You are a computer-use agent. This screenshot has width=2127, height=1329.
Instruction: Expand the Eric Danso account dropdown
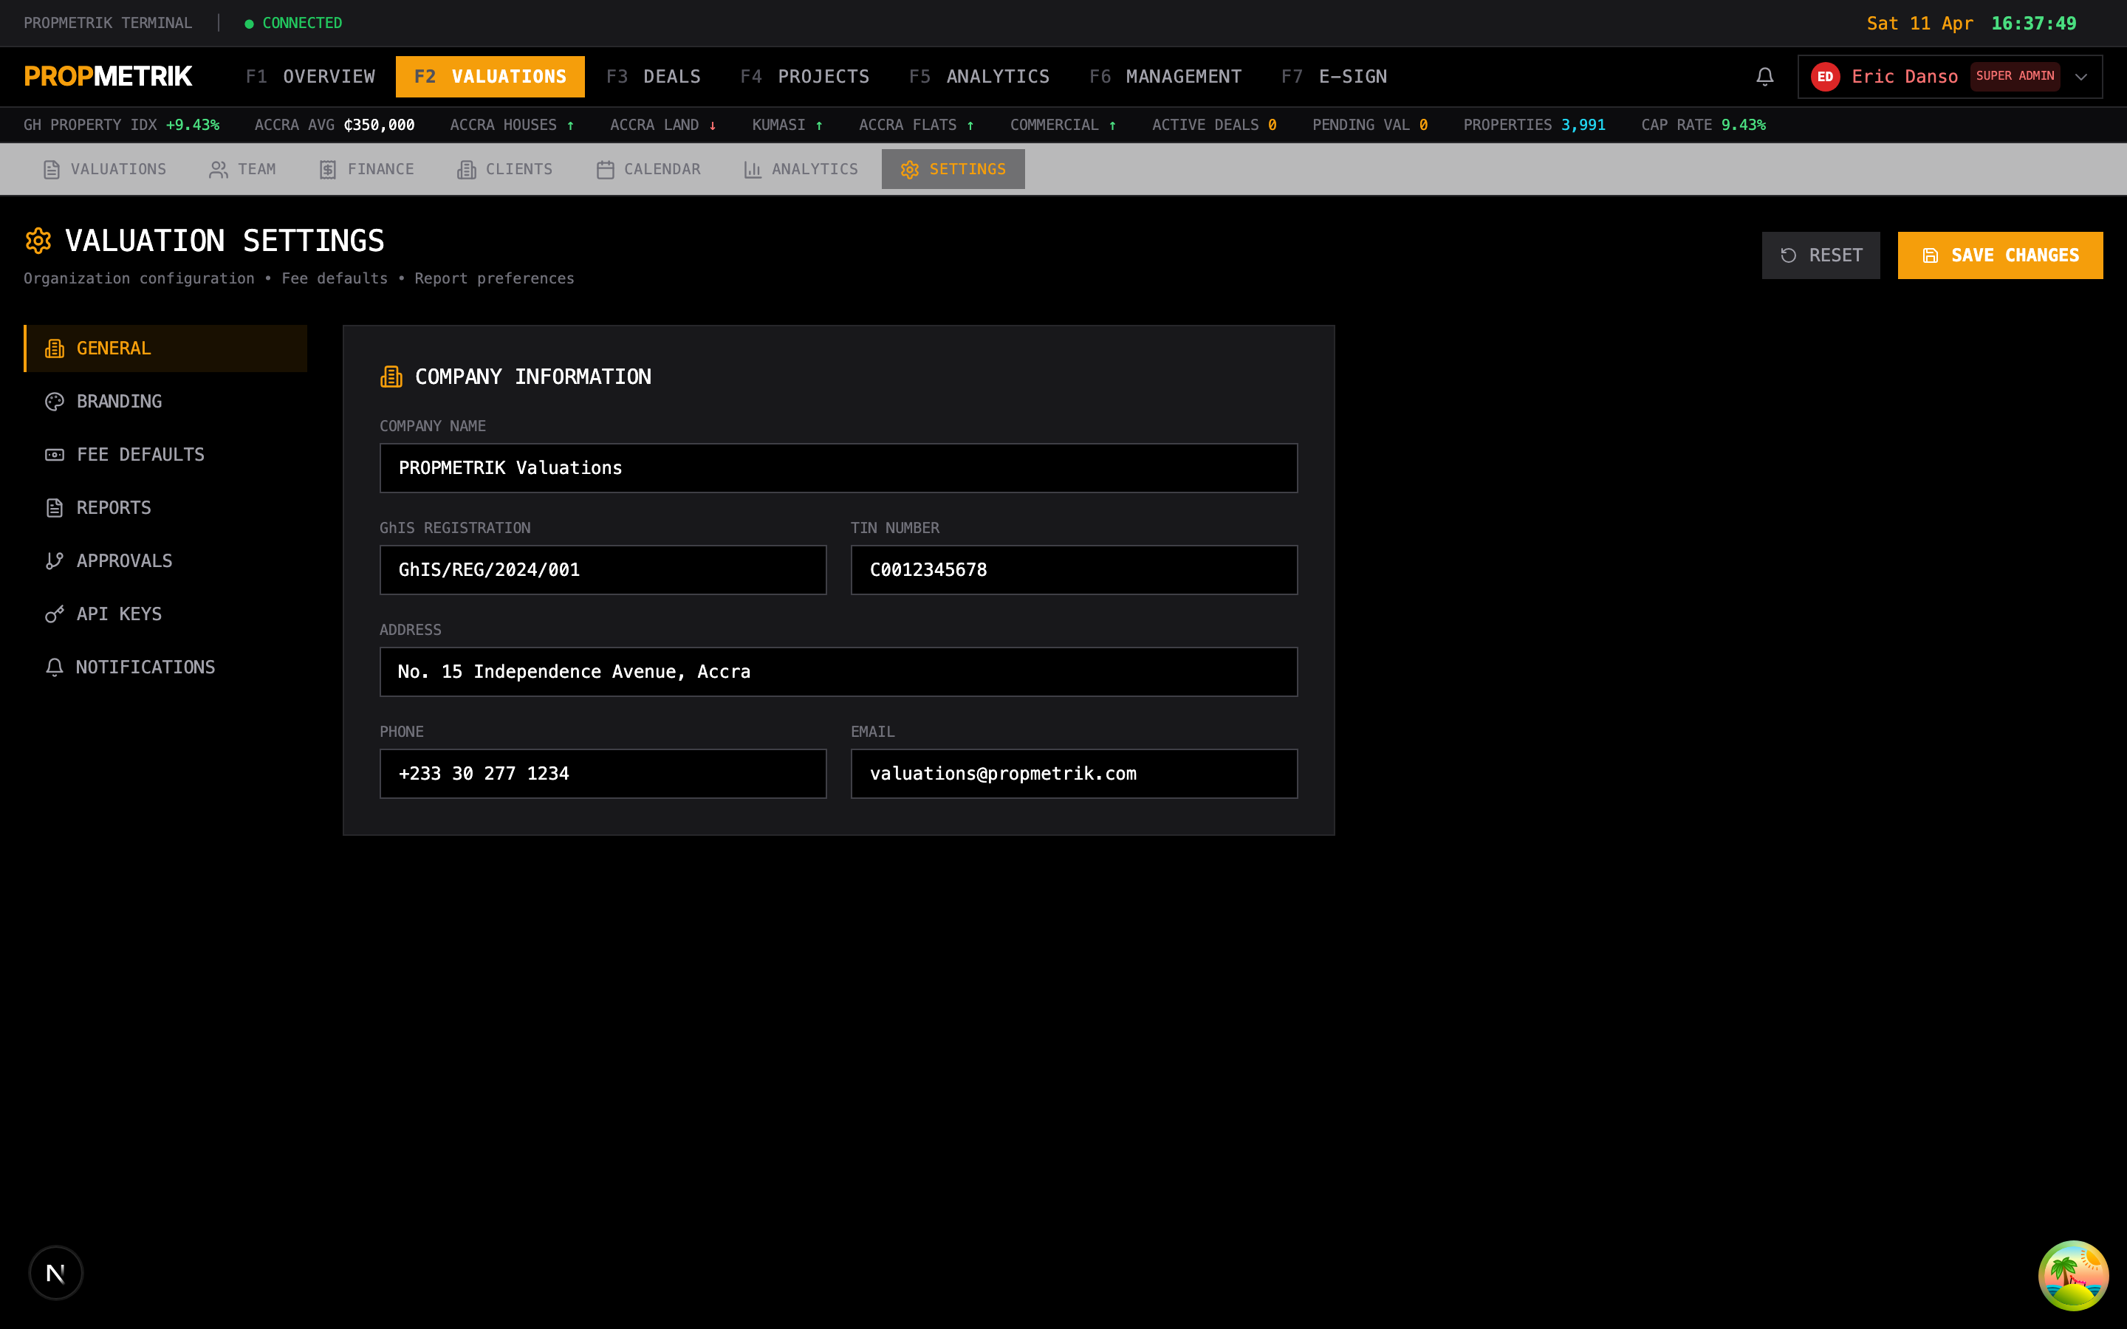(2080, 77)
